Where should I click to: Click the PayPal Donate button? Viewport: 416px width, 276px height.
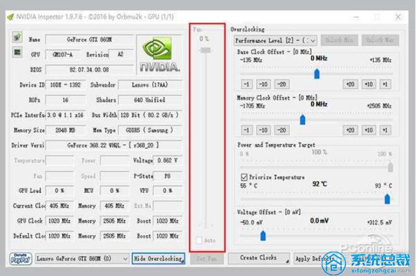[x=21, y=258]
